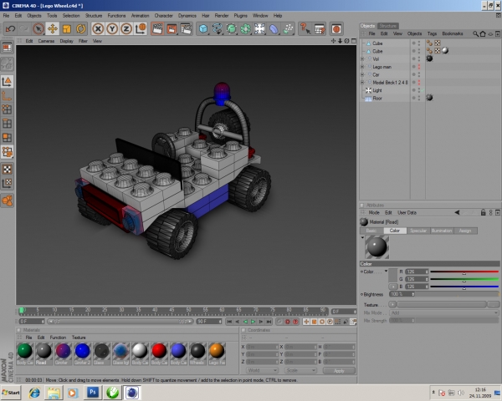Toggle Z axis lock

[x=126, y=29]
